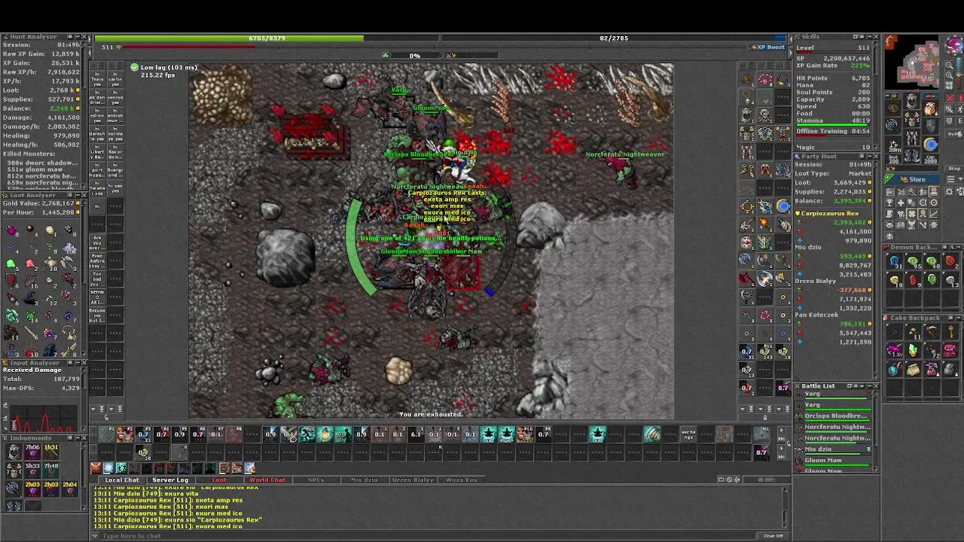
Task: Open the Store button
Action: pos(912,179)
